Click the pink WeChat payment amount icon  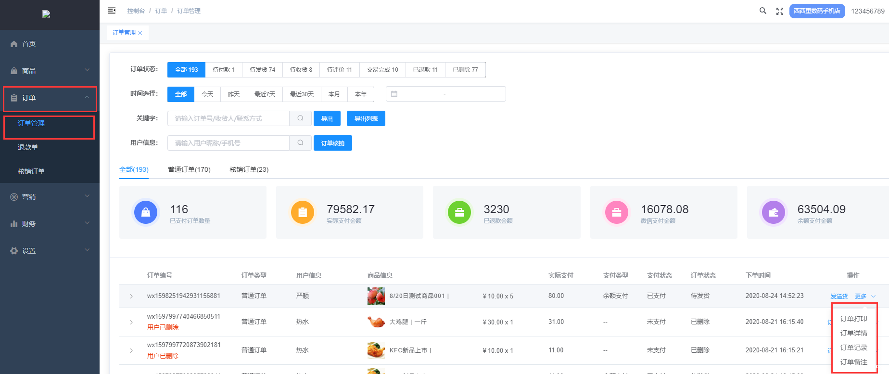point(616,212)
